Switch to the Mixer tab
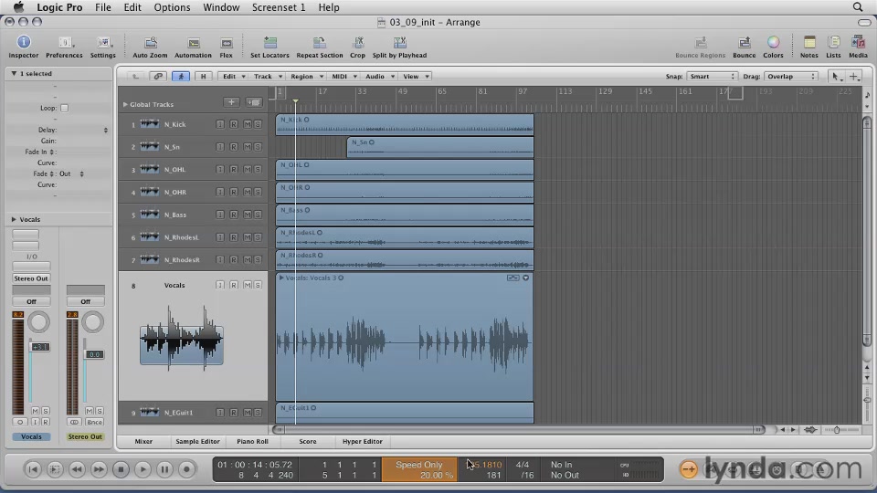Image resolution: width=877 pixels, height=493 pixels. (x=143, y=441)
